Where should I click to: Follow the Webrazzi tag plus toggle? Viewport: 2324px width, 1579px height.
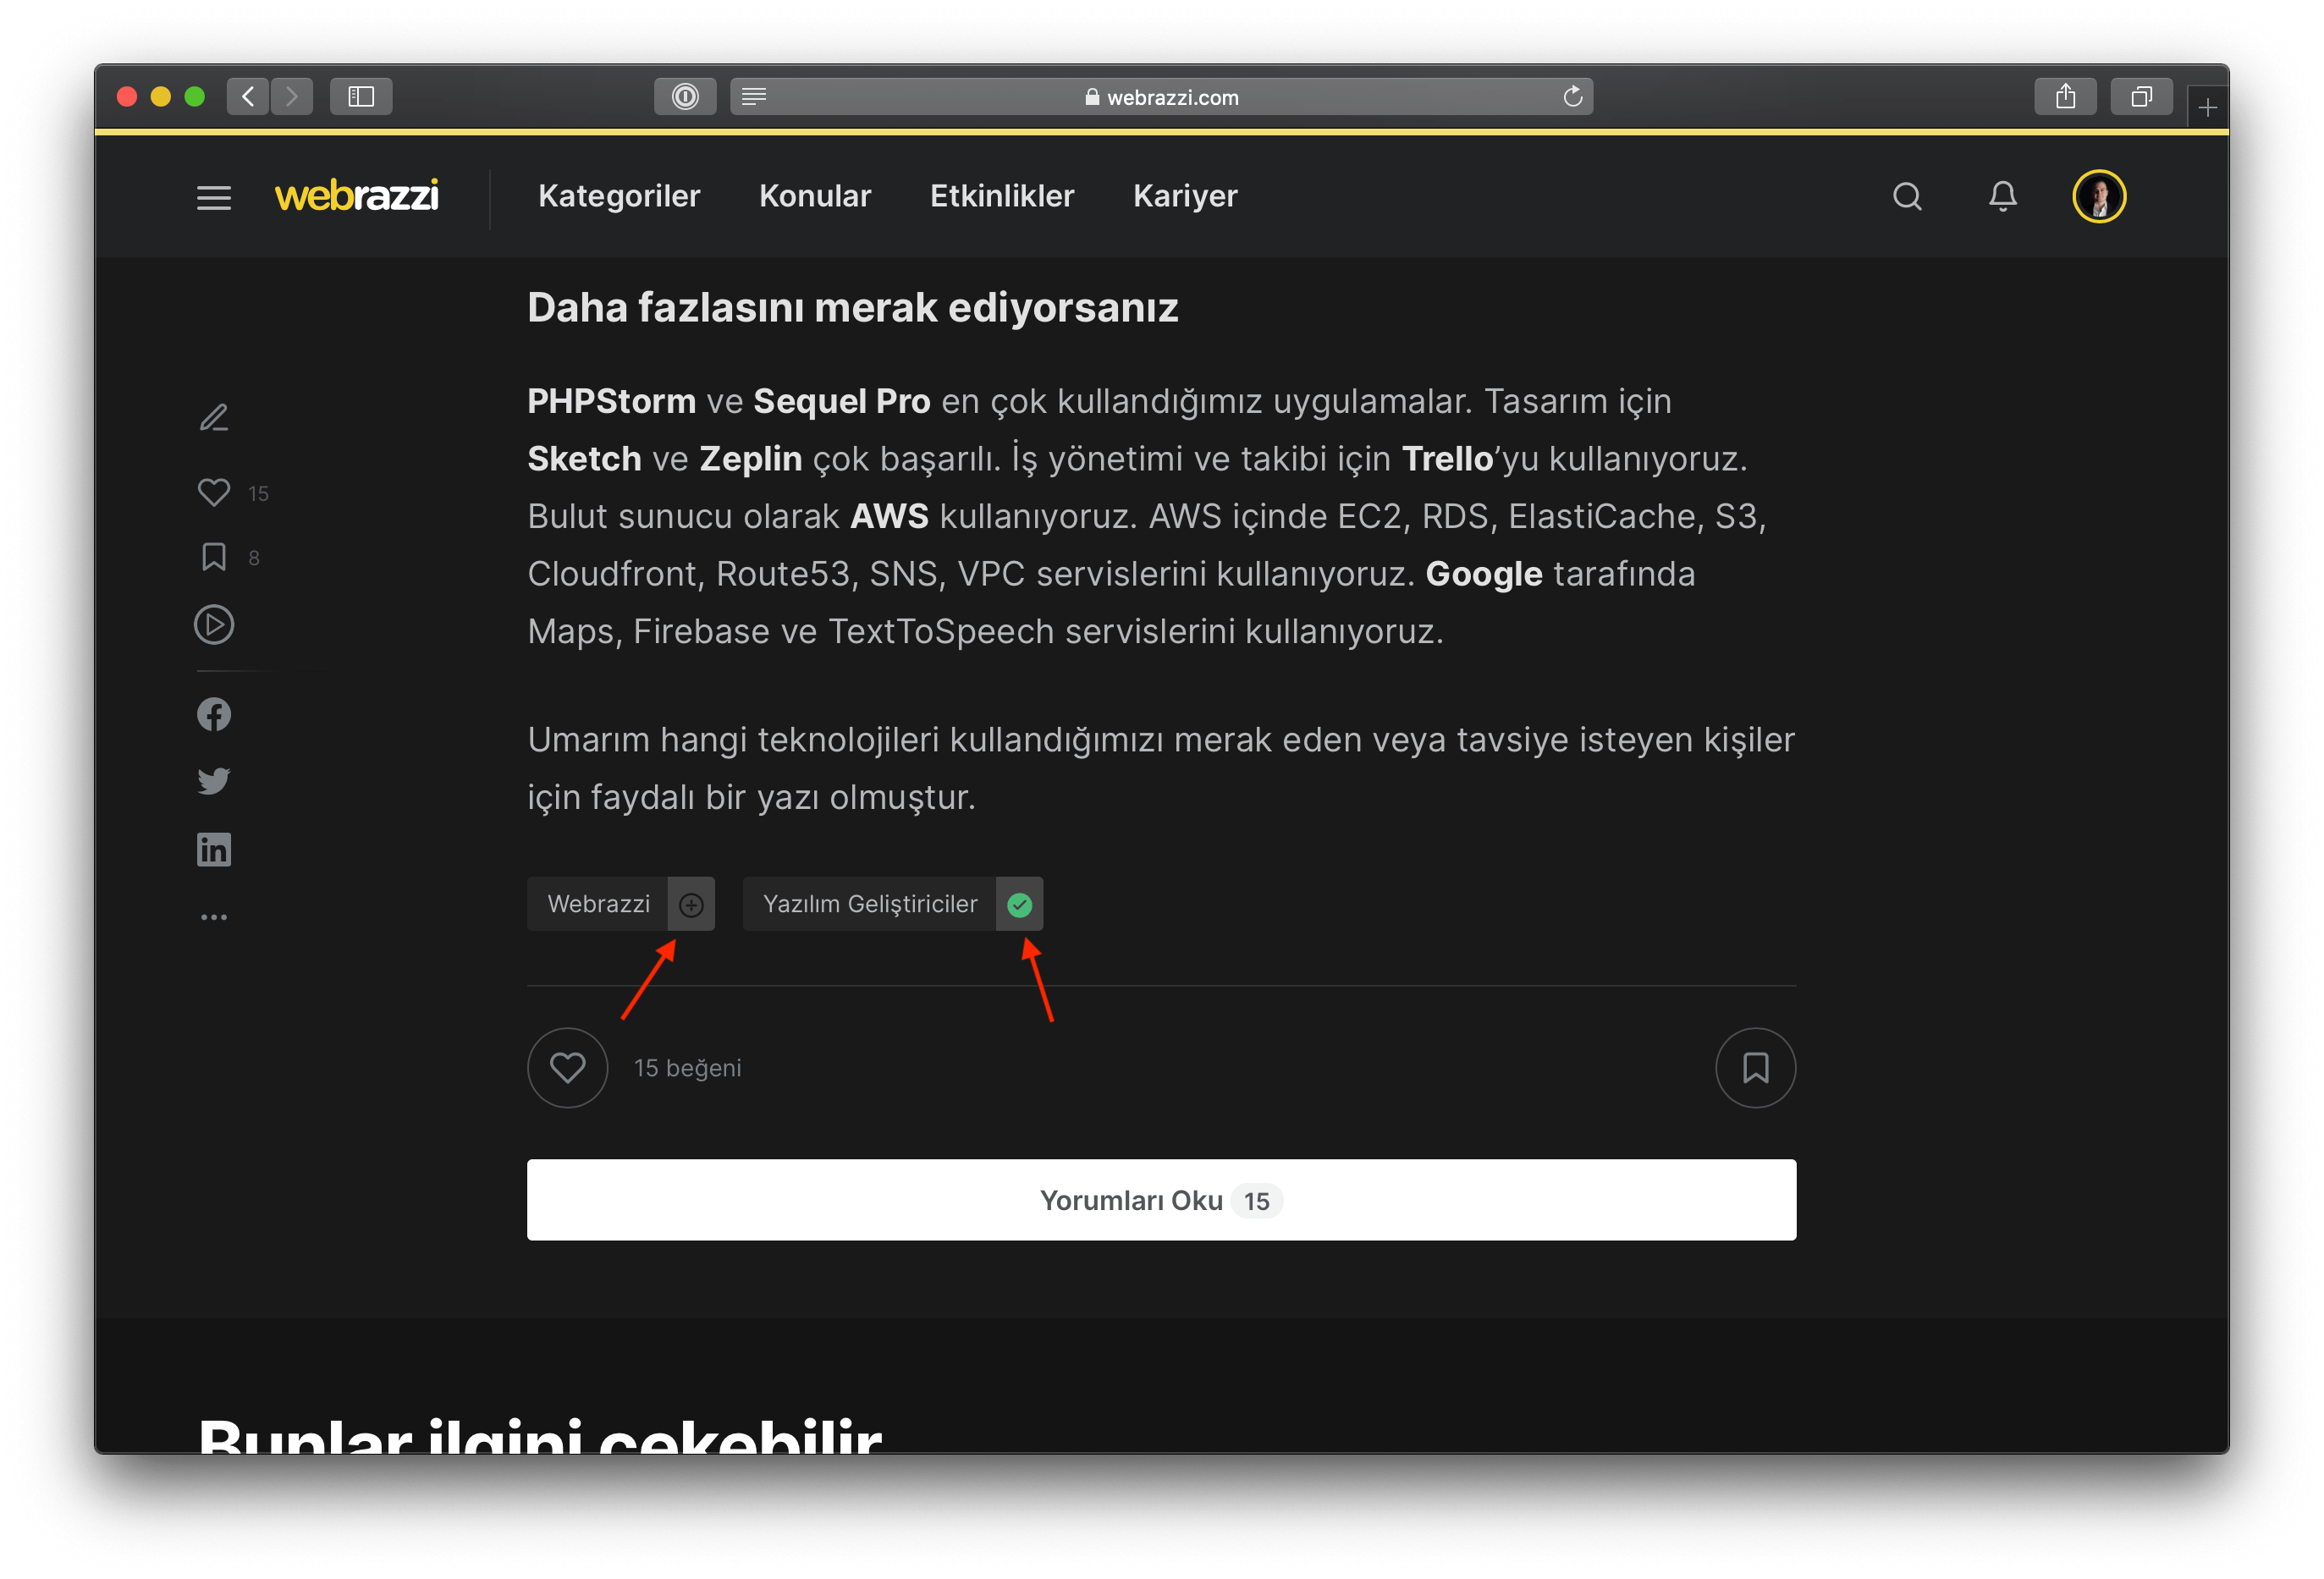[x=691, y=905]
